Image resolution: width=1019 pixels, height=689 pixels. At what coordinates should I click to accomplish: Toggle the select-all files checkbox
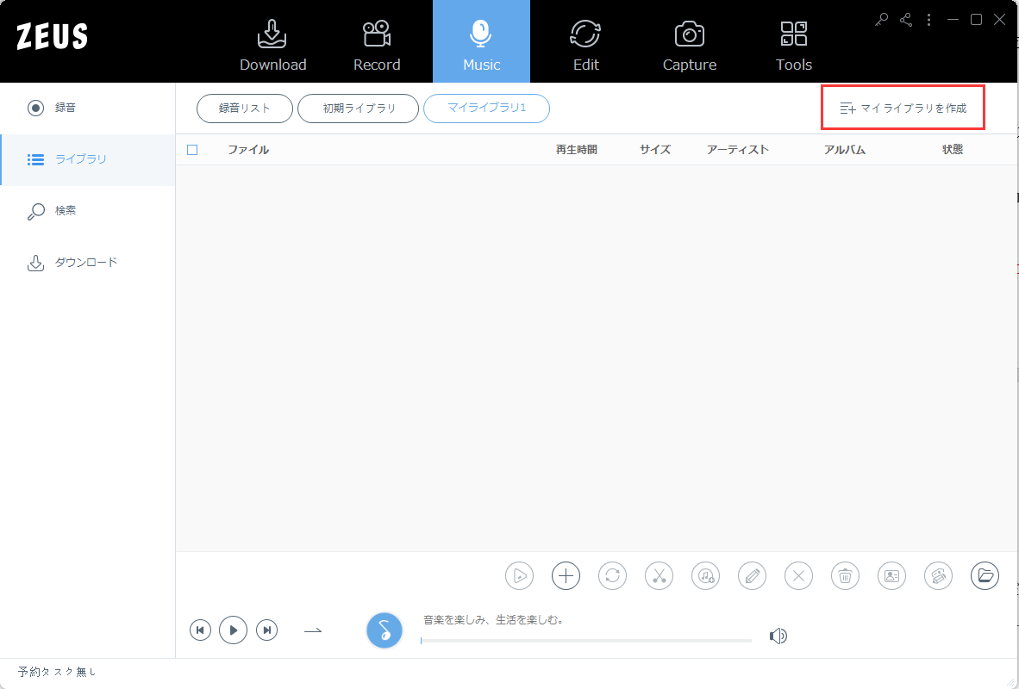[x=191, y=149]
